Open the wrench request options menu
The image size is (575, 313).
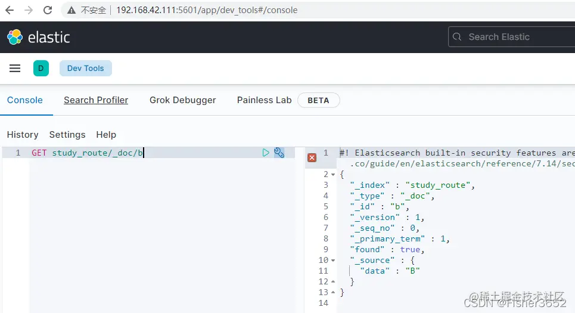click(x=279, y=152)
